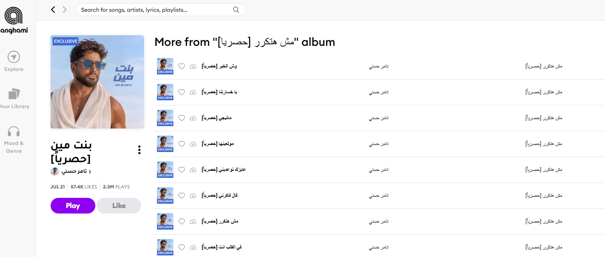Play the song بنت مين
605x257 pixels.
73,206
